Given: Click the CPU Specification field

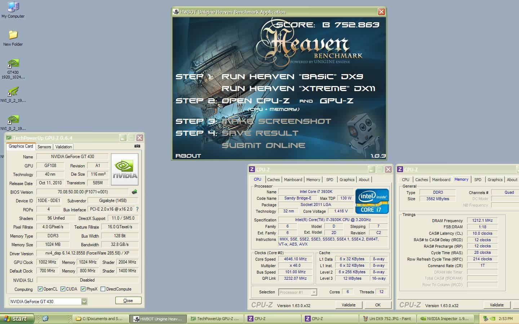Looking at the screenshot, I should 333,220.
